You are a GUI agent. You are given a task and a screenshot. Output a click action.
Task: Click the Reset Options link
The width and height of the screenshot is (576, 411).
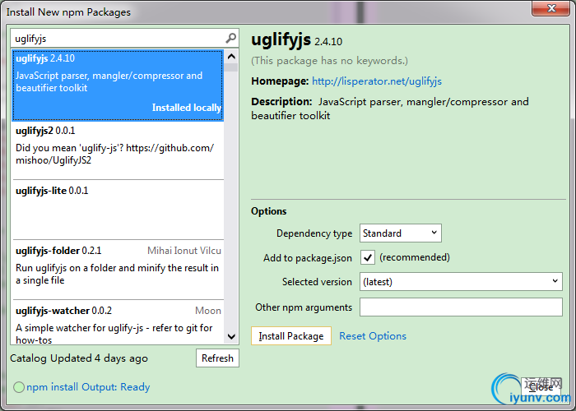click(373, 335)
